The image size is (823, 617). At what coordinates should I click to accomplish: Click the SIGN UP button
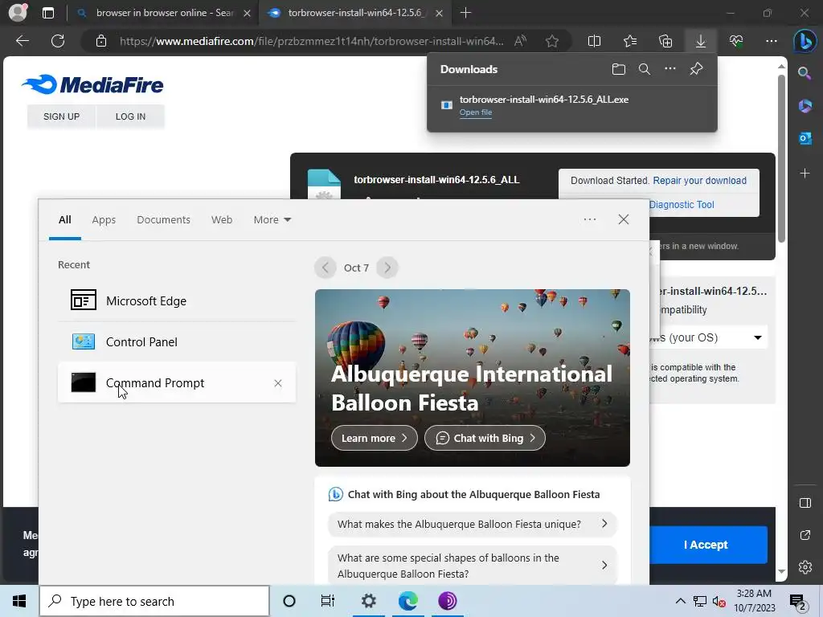tap(61, 116)
